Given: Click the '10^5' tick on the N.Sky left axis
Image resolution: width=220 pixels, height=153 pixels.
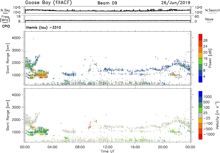Looking at the screenshot, I should 17,8.
